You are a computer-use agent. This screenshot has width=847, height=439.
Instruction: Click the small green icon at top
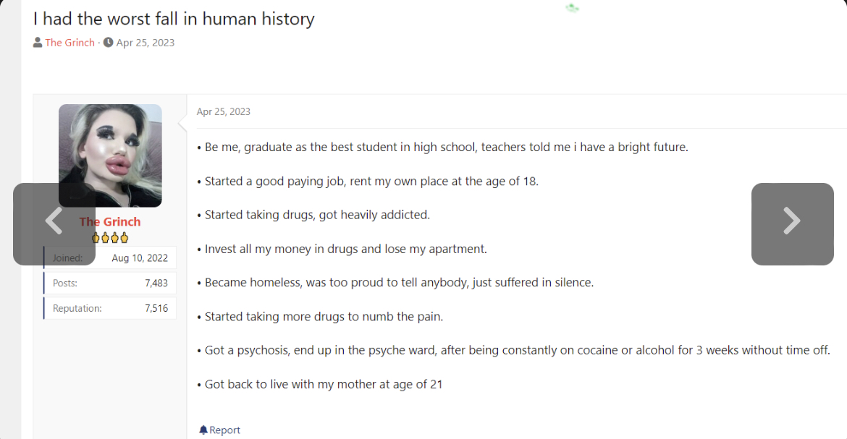(x=572, y=8)
